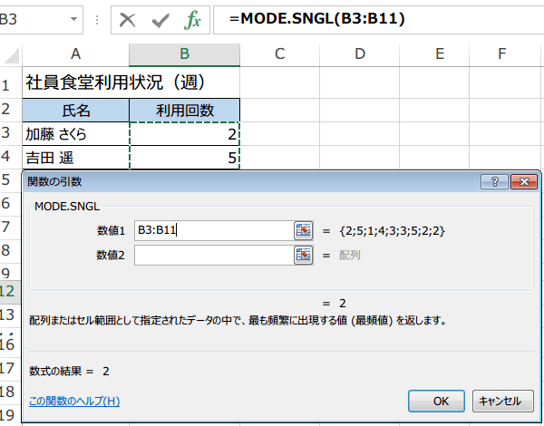Close the 関数の引数 dialog
Image resolution: width=544 pixels, height=426 pixels.
point(524,181)
